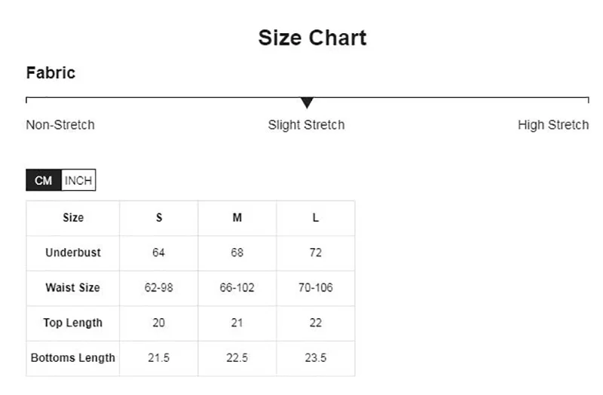
Task: Click the Underbust row label
Action: (73, 253)
